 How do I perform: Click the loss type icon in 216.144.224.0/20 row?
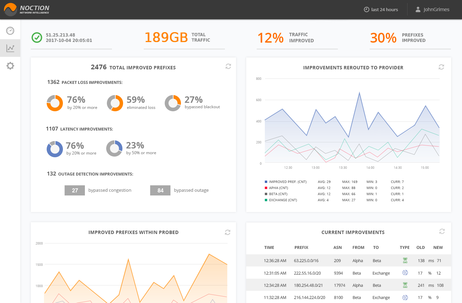(405, 297)
